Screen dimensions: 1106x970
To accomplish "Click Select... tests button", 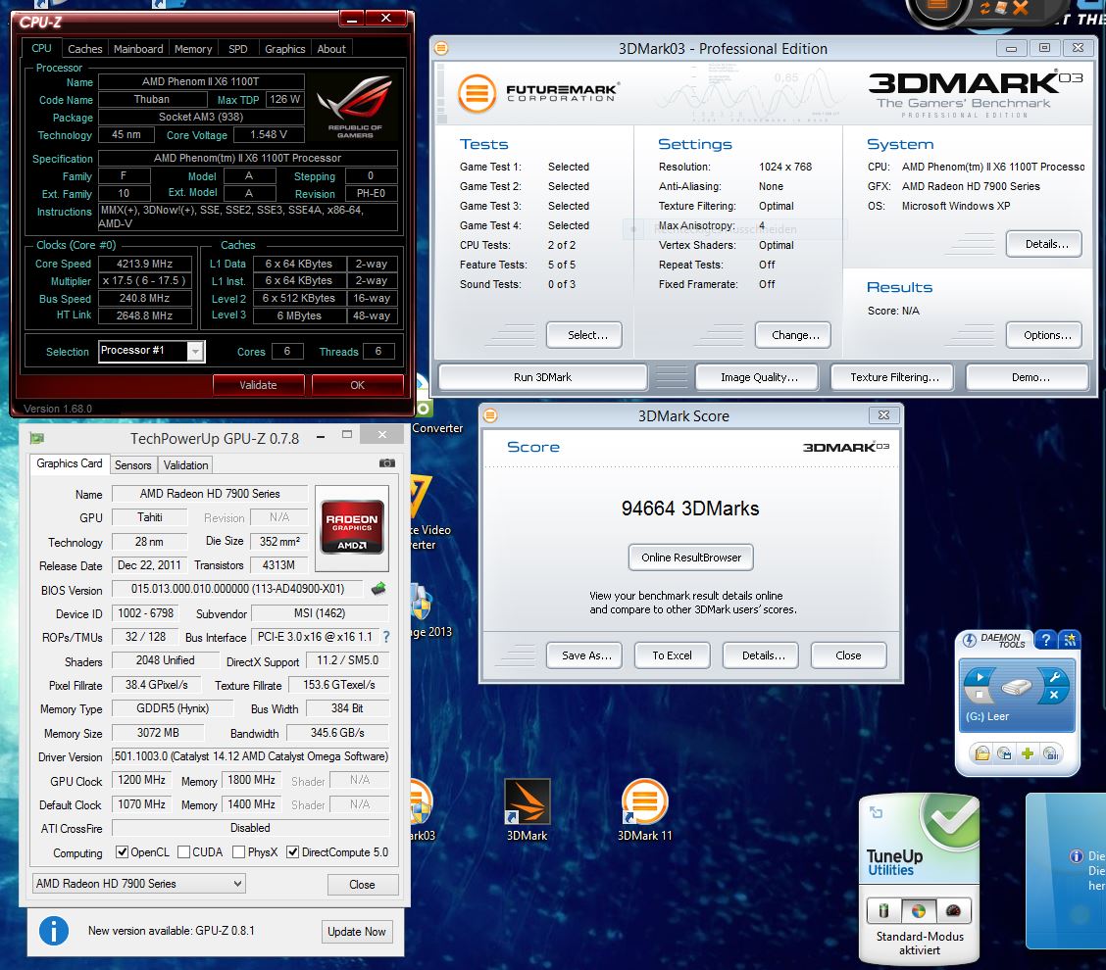I will click(x=584, y=335).
